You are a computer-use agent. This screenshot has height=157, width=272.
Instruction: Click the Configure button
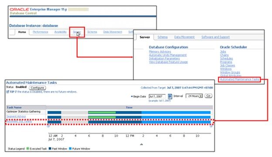(x=37, y=88)
